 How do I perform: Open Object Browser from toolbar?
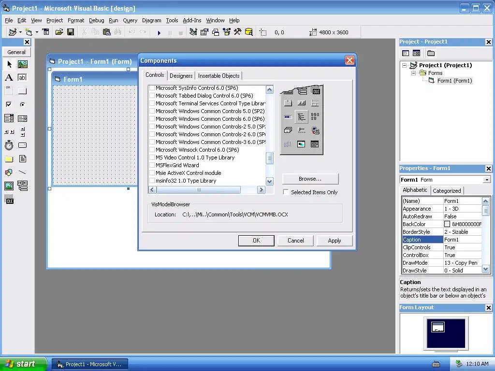[226, 32]
